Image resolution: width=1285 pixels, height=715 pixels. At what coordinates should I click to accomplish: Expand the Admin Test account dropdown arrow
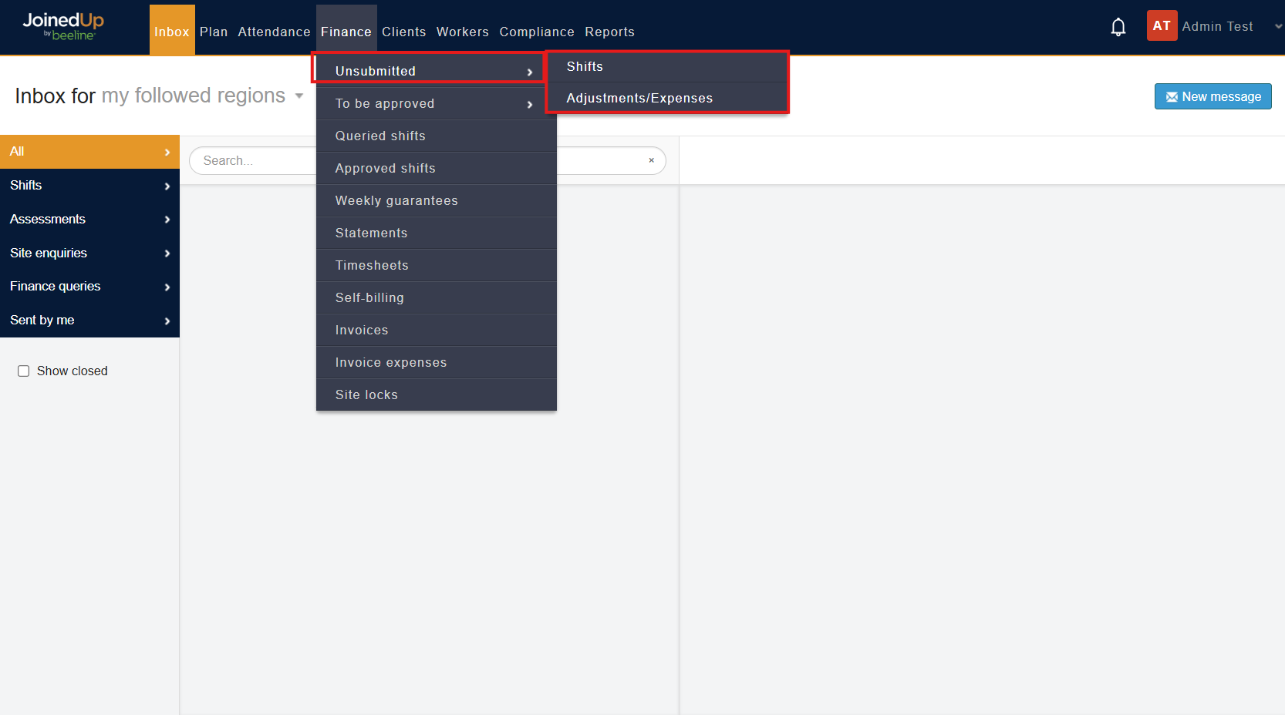(1278, 26)
